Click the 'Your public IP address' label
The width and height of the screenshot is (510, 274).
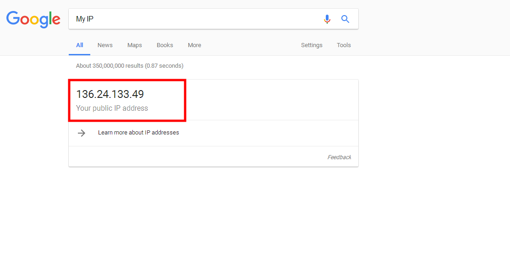pyautogui.click(x=112, y=108)
